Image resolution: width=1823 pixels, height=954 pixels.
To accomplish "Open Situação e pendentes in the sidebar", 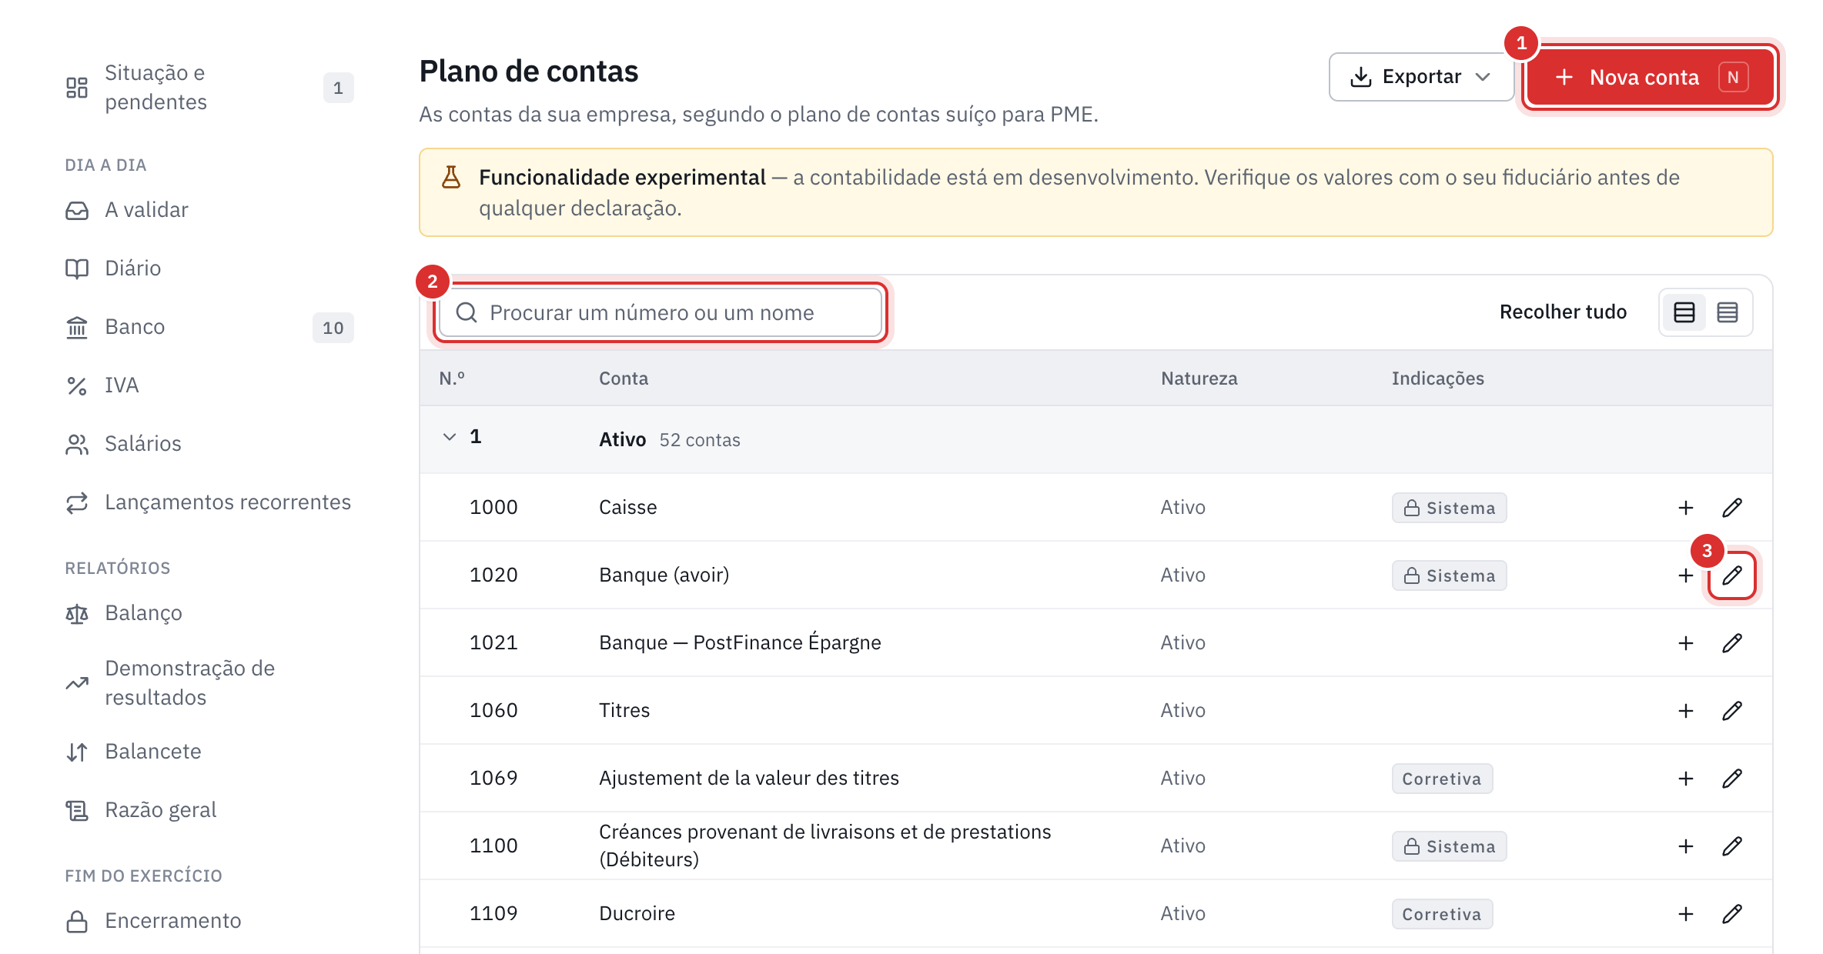I will tap(209, 88).
